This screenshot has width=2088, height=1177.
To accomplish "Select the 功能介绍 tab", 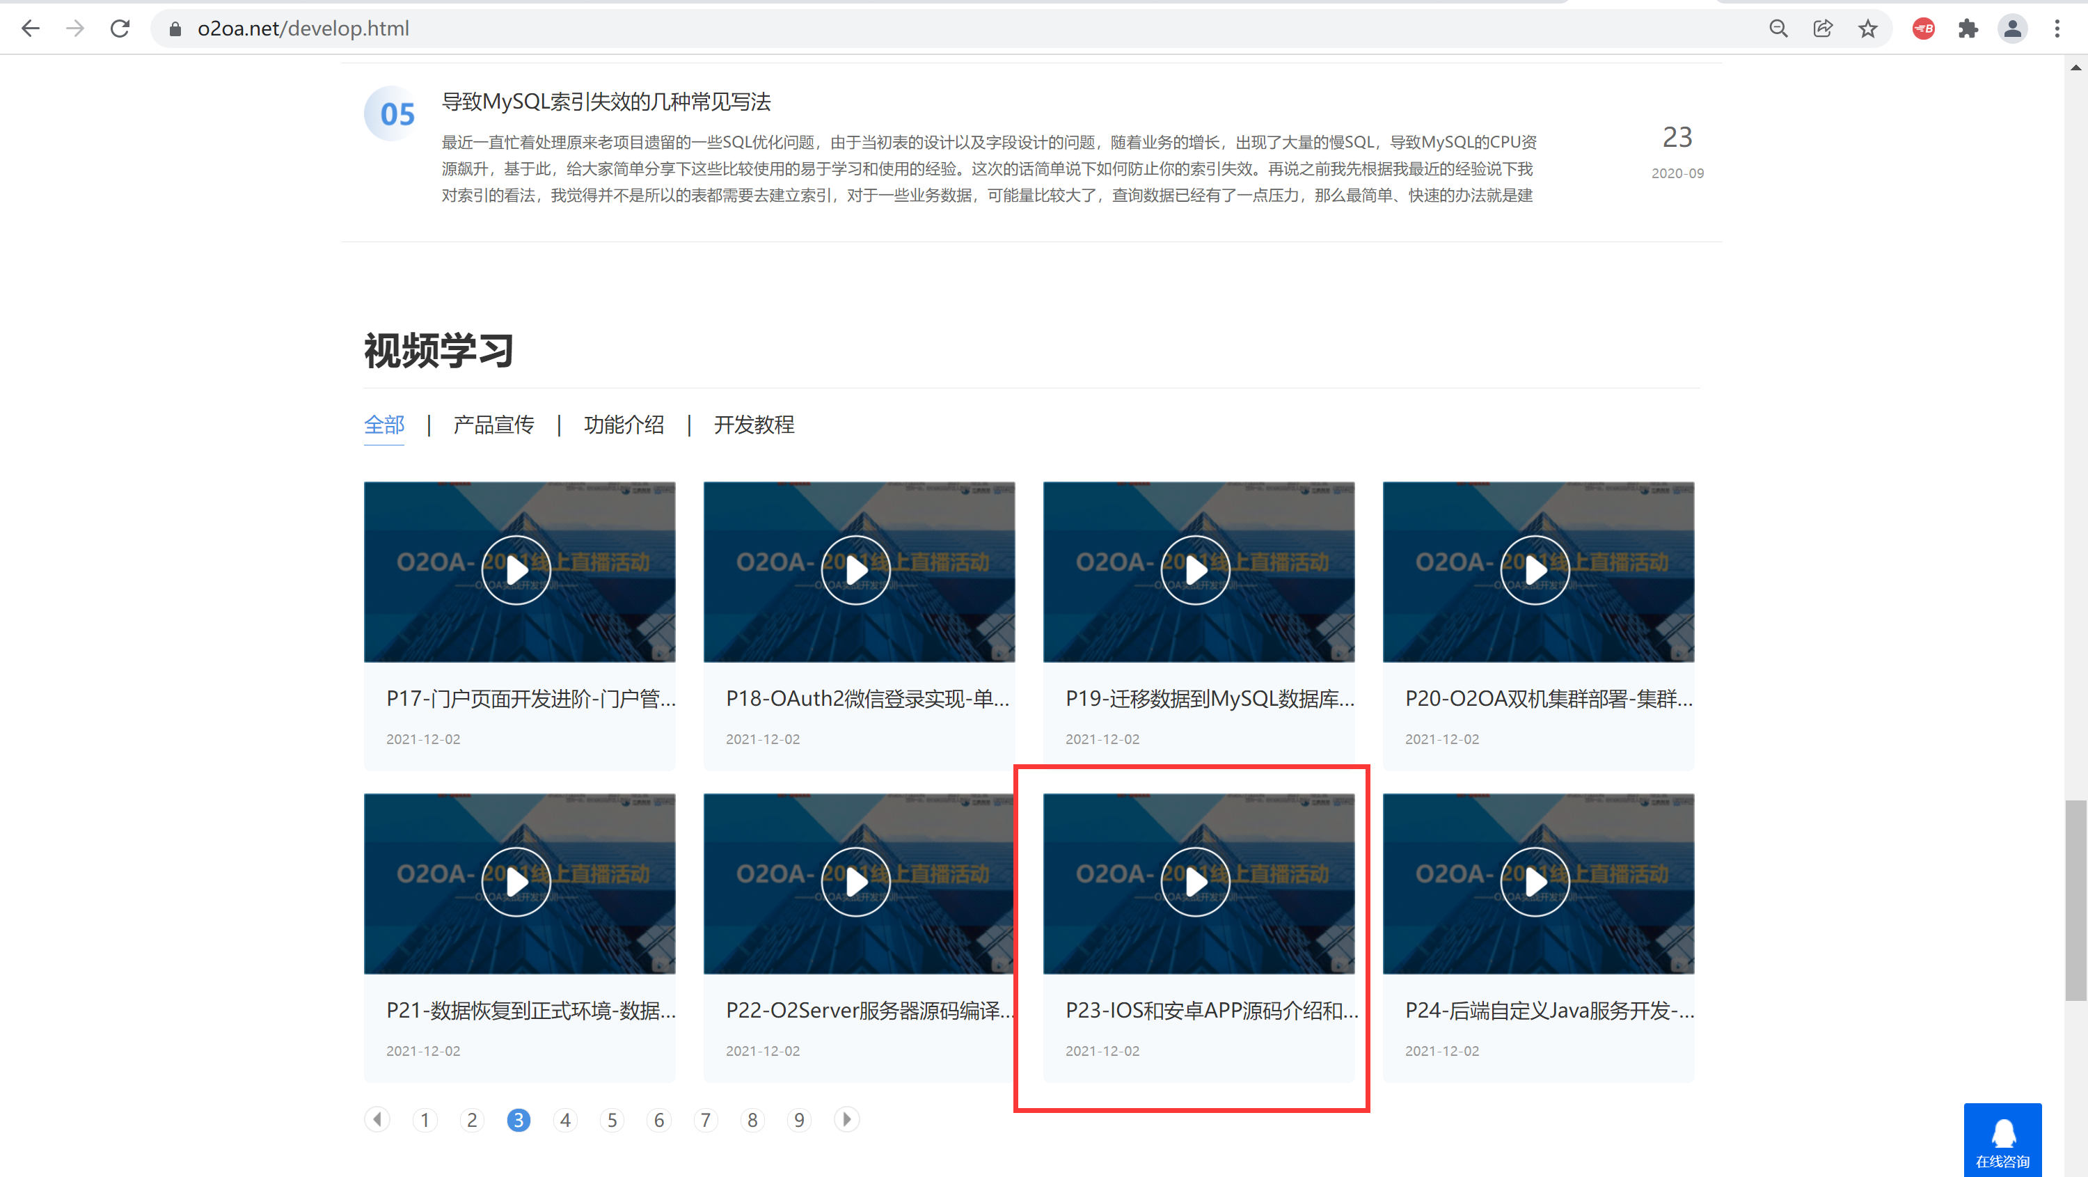I will 624,425.
